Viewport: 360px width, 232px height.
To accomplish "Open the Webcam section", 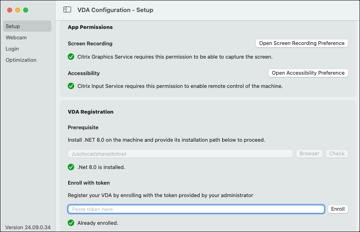I will [x=16, y=38].
